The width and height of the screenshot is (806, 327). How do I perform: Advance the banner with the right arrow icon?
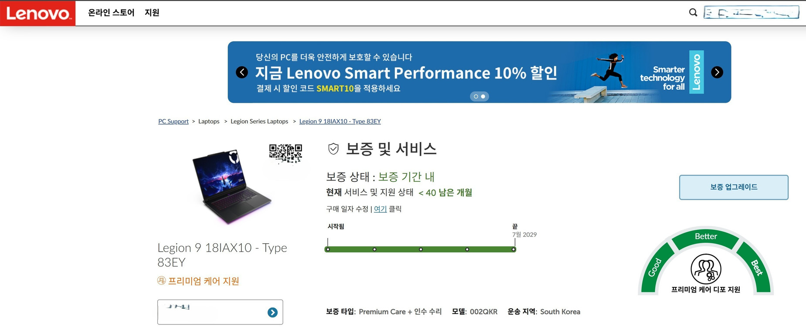point(717,72)
